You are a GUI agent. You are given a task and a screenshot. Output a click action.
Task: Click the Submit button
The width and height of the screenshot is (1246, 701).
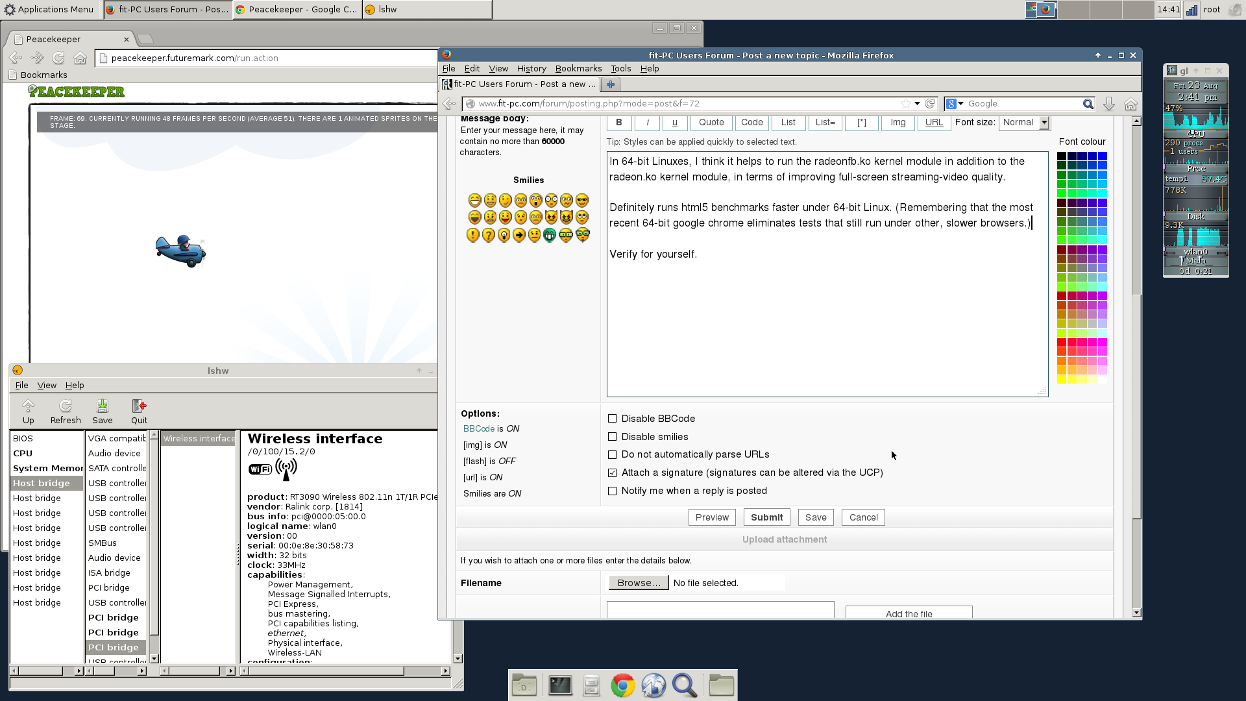point(766,517)
